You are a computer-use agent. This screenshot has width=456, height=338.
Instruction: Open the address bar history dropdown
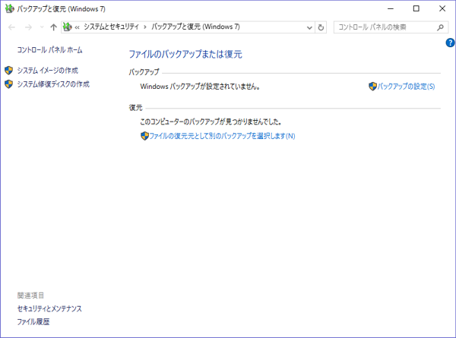coord(309,27)
